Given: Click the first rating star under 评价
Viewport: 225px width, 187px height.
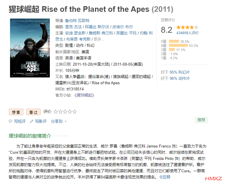Looking at the screenshot, I should pos(56,112).
